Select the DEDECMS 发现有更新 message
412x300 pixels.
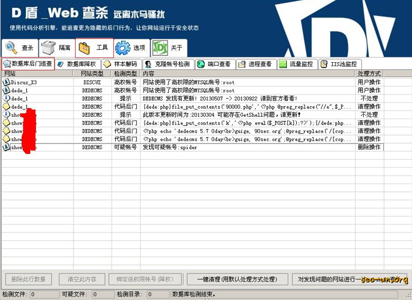coord(220,99)
